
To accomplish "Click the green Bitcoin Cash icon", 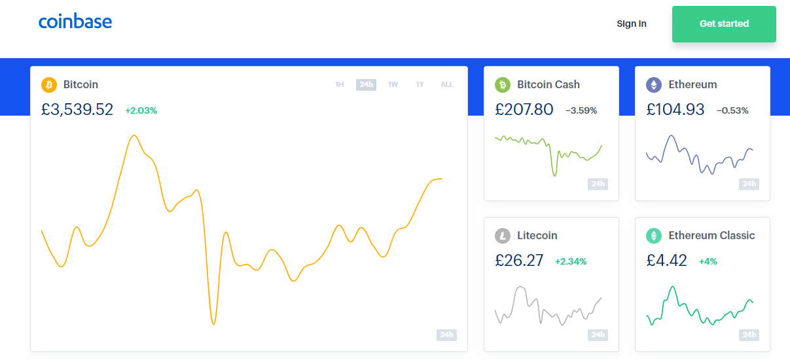I will pyautogui.click(x=503, y=85).
